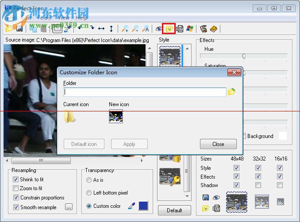Click the flip vertical arrow toolbar icon
The width and height of the screenshot is (300, 222).
tap(111, 29)
